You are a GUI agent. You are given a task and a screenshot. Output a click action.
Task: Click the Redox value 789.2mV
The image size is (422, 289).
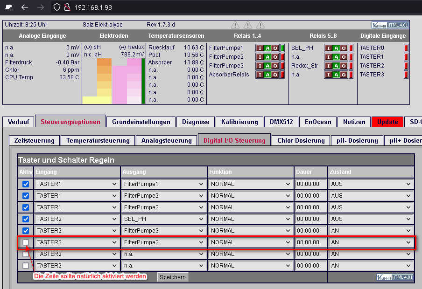click(132, 55)
